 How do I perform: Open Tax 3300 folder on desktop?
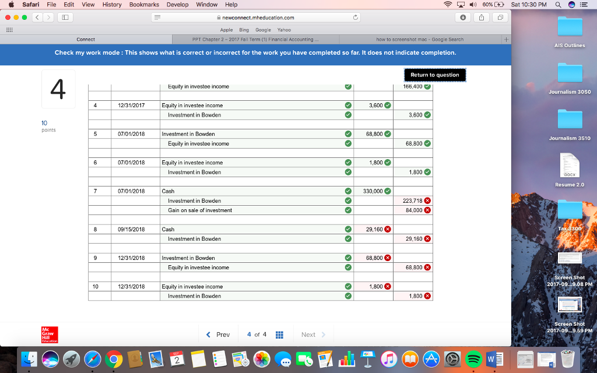coord(570,215)
